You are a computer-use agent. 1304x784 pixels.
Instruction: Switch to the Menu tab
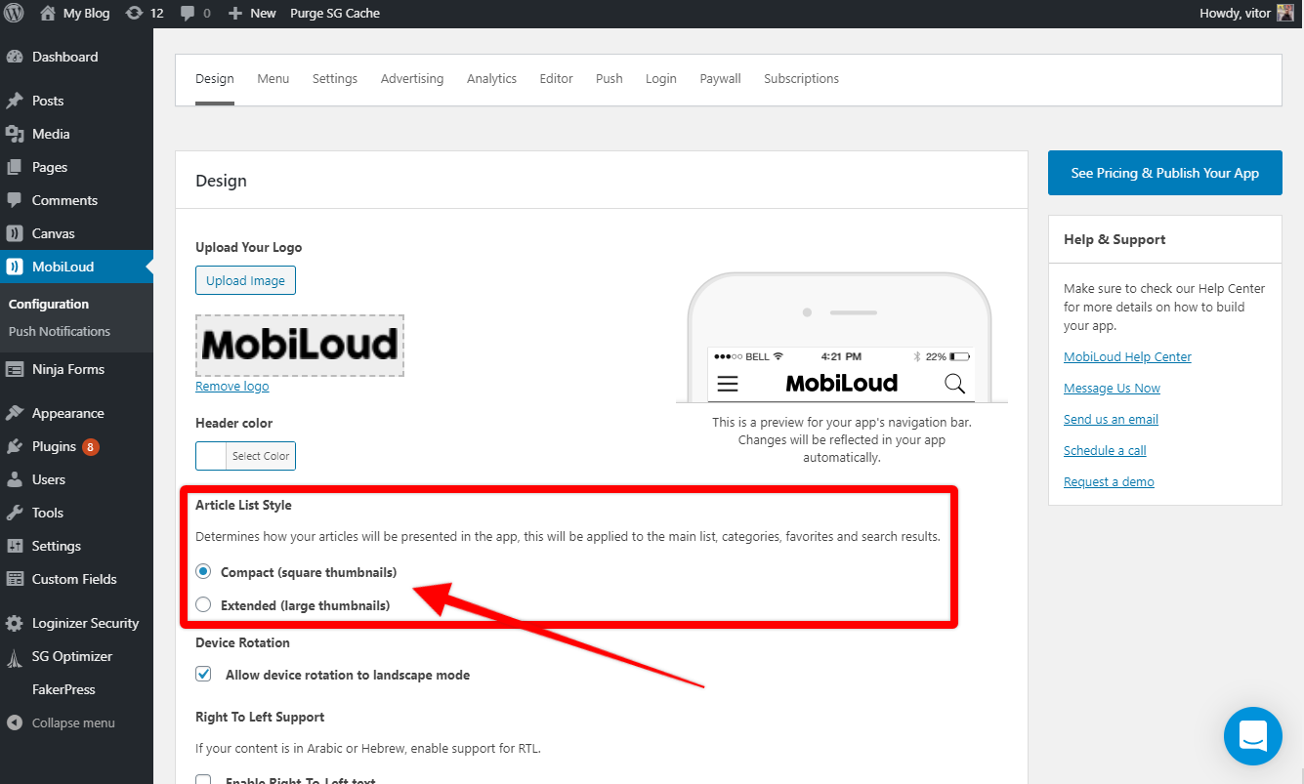pyautogui.click(x=273, y=79)
